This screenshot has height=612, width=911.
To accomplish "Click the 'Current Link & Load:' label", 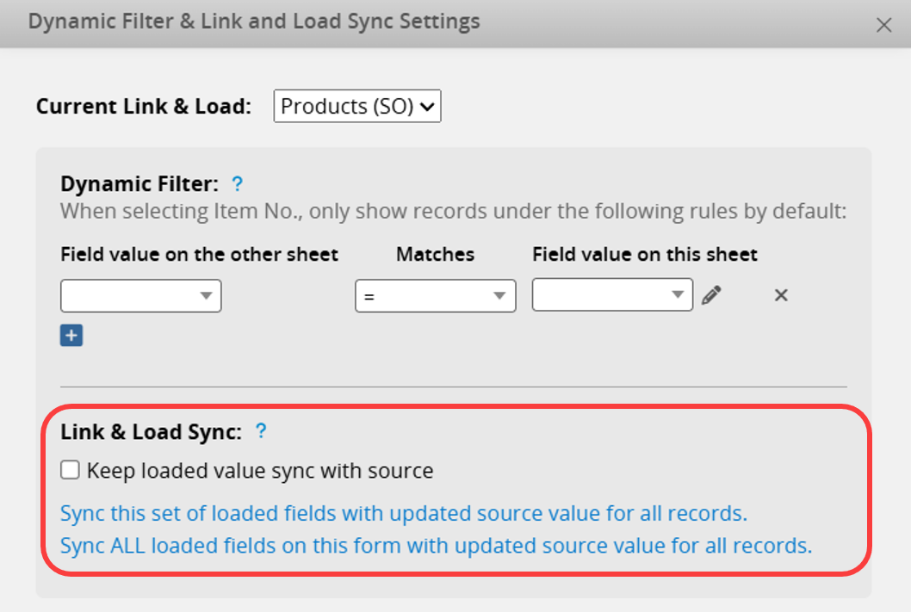I will coord(144,107).
